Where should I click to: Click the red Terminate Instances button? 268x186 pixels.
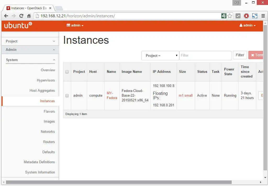pos(256,55)
